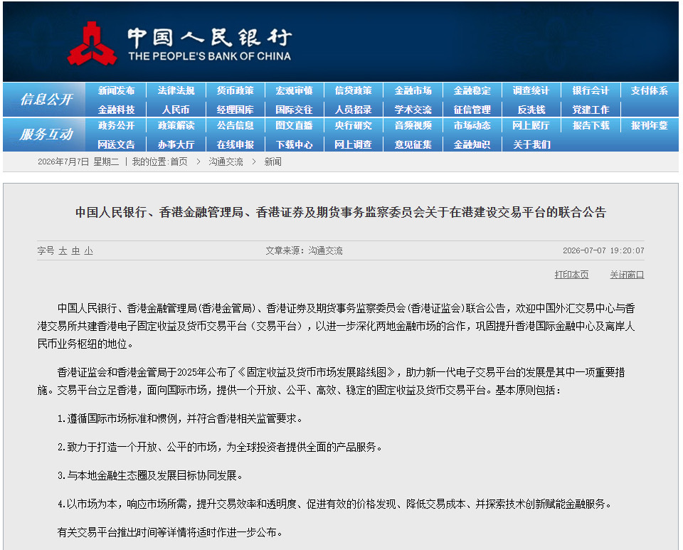This screenshot has height=550, width=683.
Task: Click the final line 有关交易平台推出时间
Action: [x=170, y=532]
